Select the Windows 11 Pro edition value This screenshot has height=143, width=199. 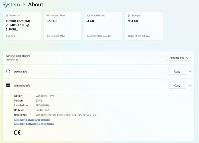point(45,96)
